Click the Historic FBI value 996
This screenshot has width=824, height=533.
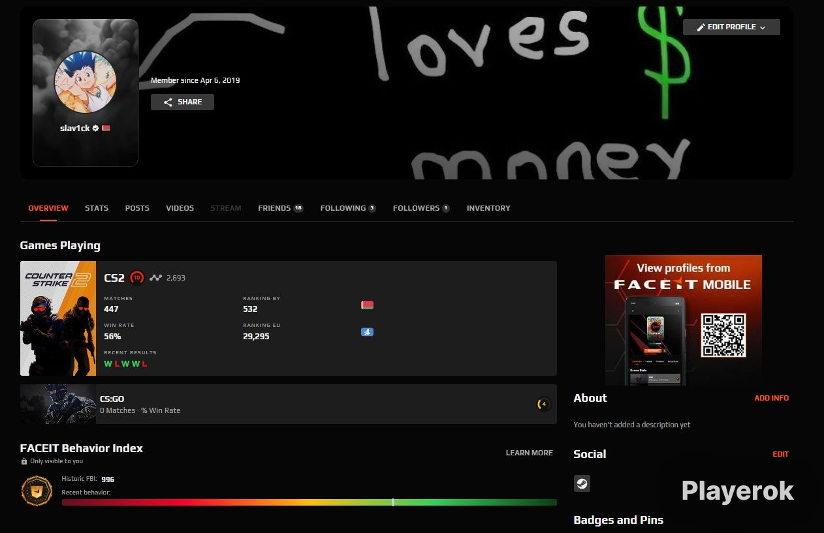point(108,480)
